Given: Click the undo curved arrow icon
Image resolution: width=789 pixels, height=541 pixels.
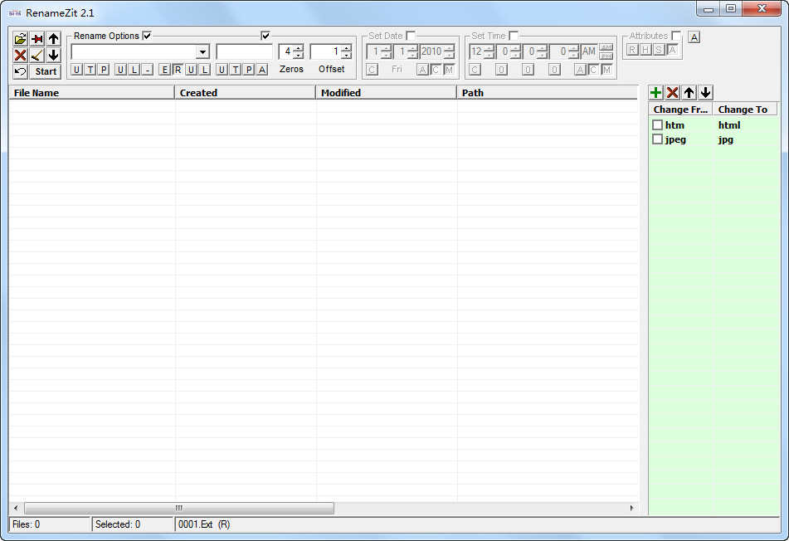Looking at the screenshot, I should pos(20,71).
